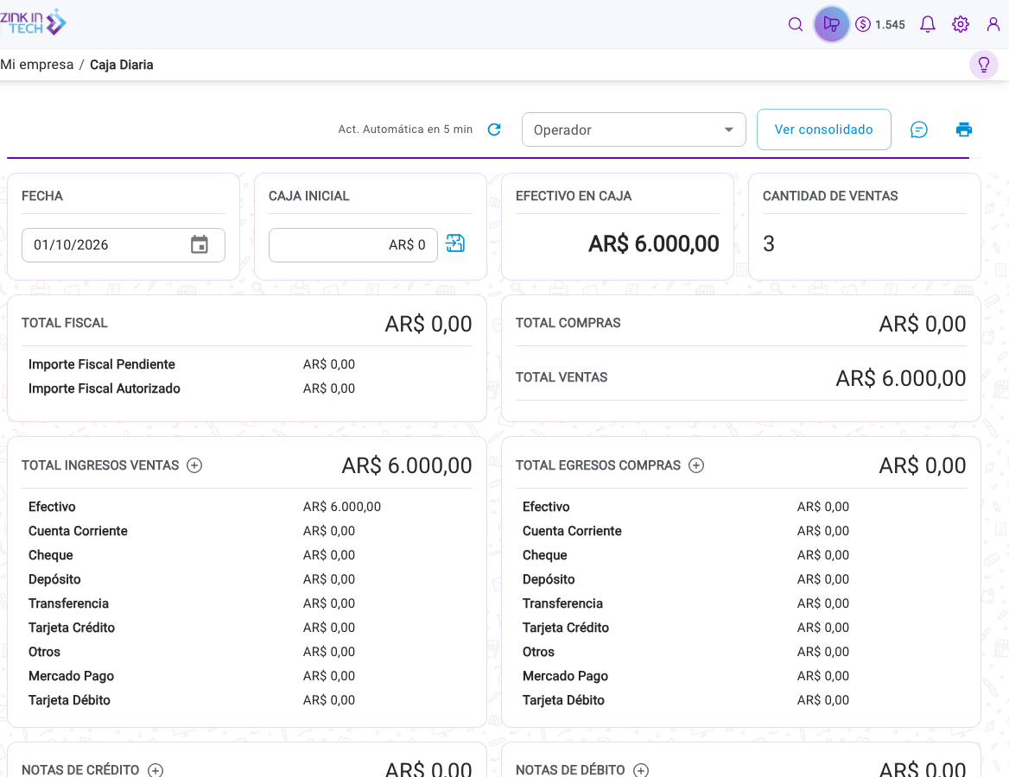1009x777 pixels.
Task: Click Transferencia under Egresos Compras
Action: pyautogui.click(x=562, y=603)
